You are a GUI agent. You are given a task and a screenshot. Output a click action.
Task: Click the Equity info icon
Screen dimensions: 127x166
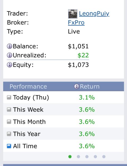pos(9,65)
